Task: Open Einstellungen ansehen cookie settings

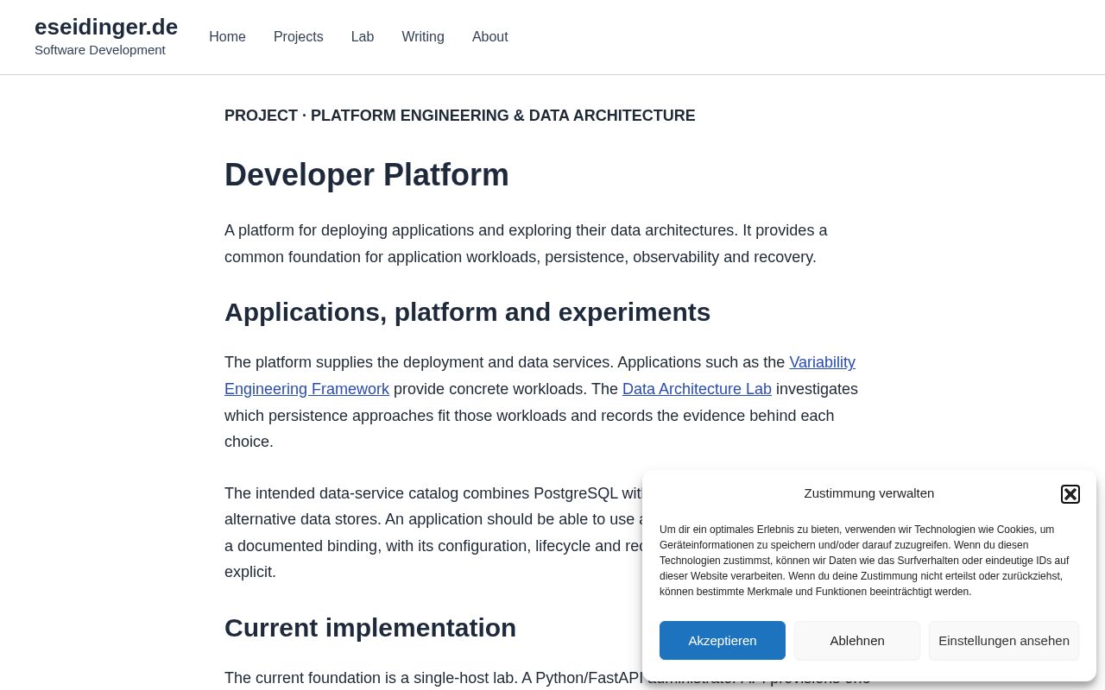Action: 1004,641
